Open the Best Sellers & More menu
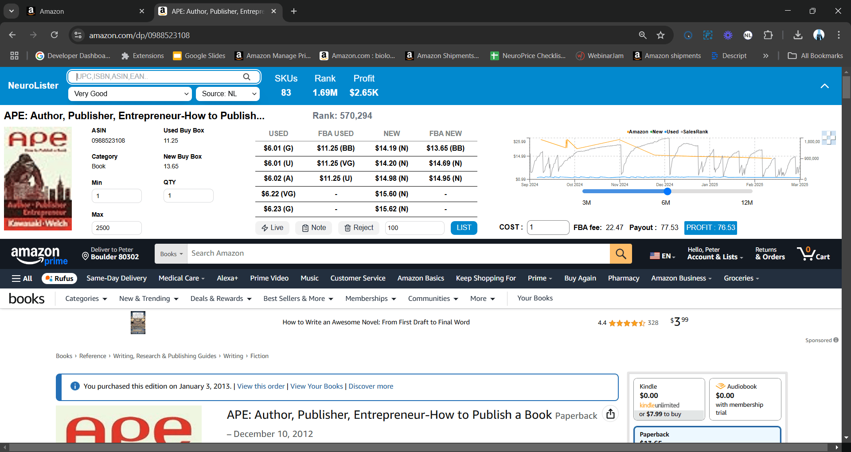Screen dimensions: 851x452 [298, 299]
